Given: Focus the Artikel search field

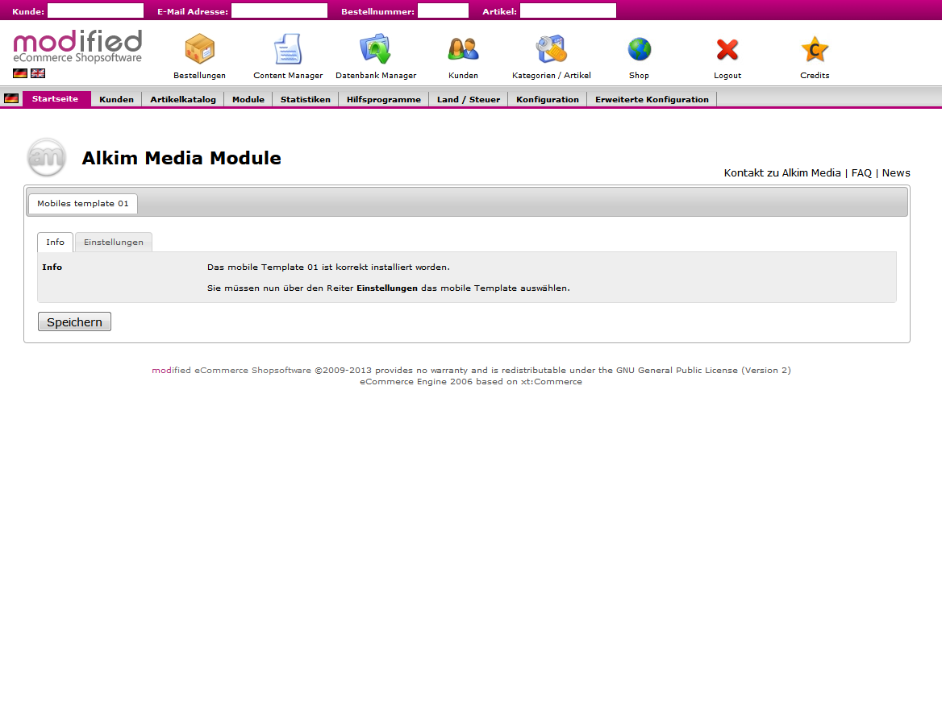Looking at the screenshot, I should click(568, 10).
